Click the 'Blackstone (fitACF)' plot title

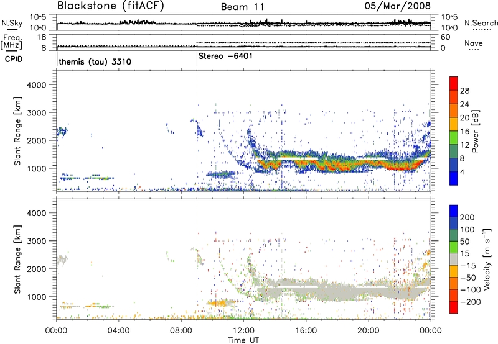pyautogui.click(x=111, y=6)
